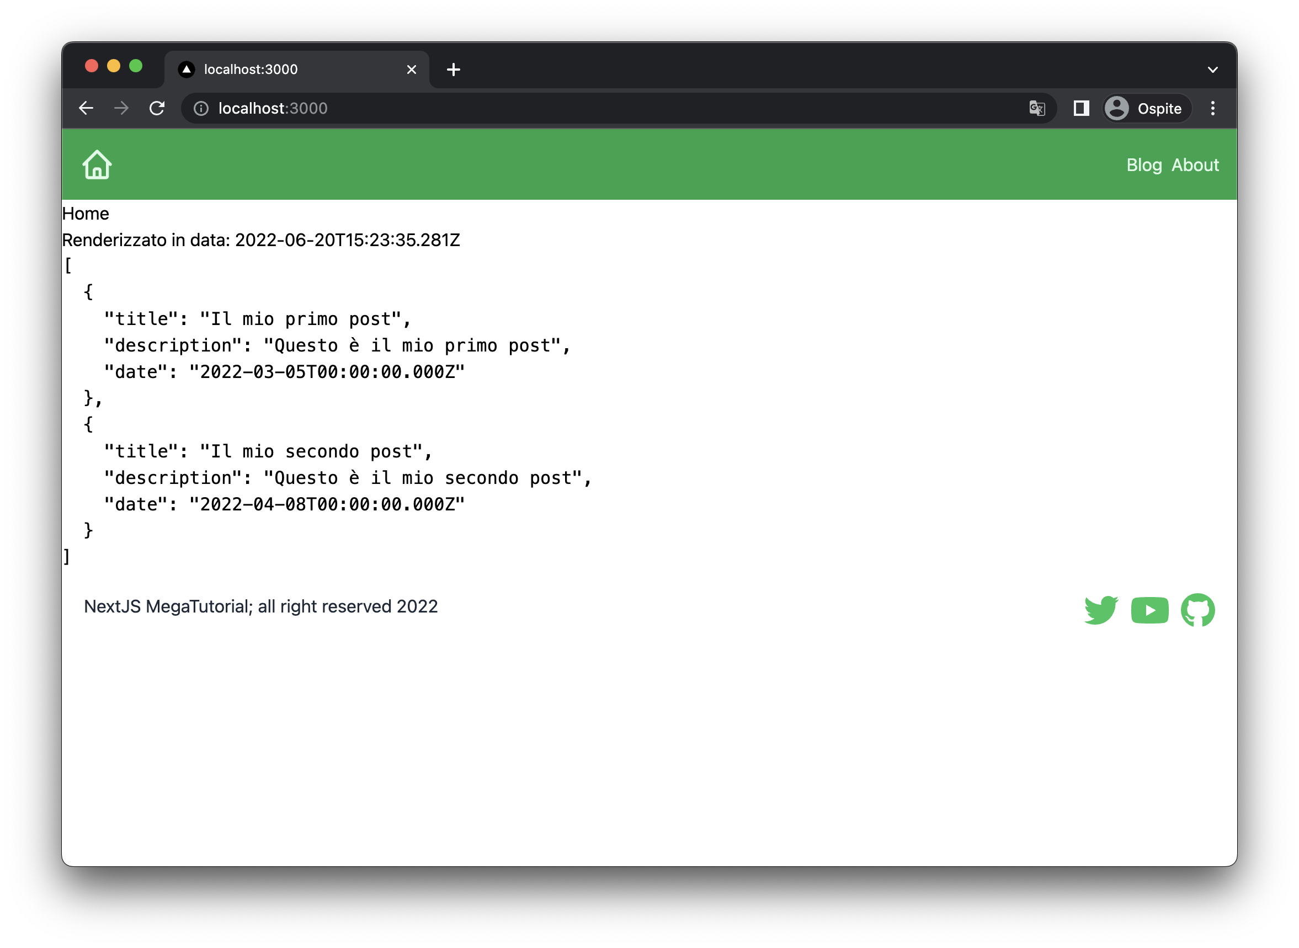Click the Ospite profile icon
The image size is (1299, 948).
tap(1117, 109)
